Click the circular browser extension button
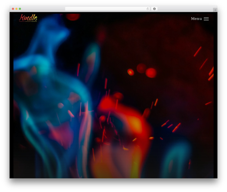227x192 pixels. tap(154, 9)
